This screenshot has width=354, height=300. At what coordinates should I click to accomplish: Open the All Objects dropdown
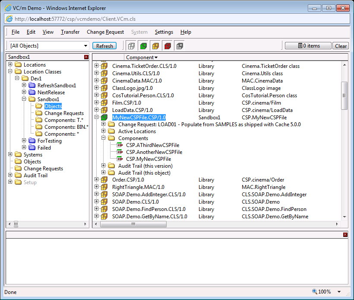[85, 46]
